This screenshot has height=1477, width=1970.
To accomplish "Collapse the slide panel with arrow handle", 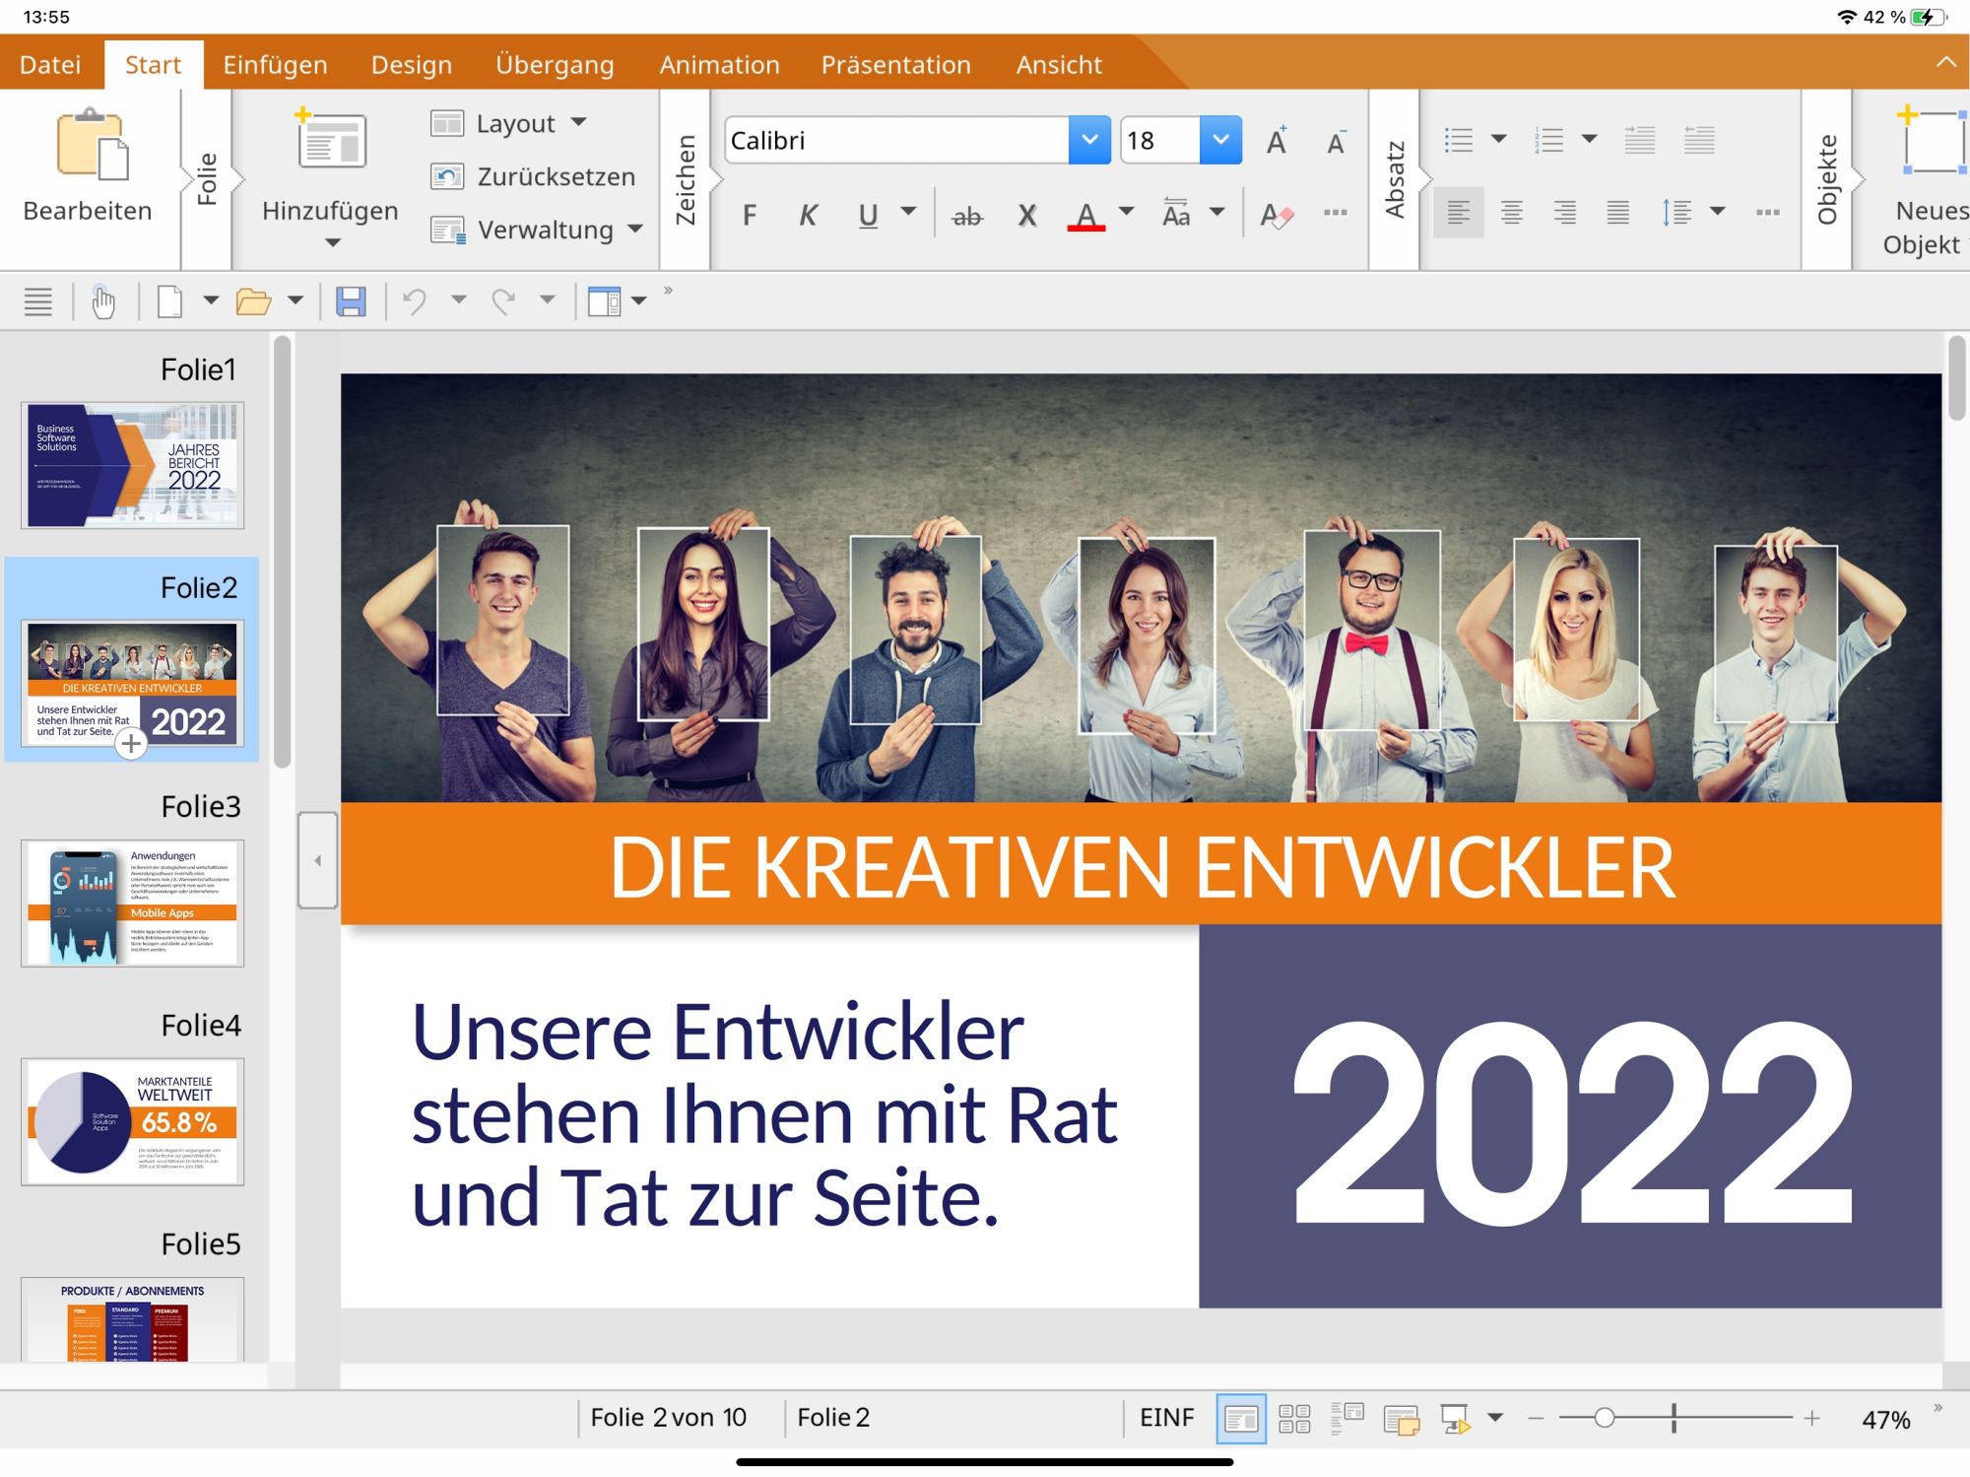I will pos(317,860).
